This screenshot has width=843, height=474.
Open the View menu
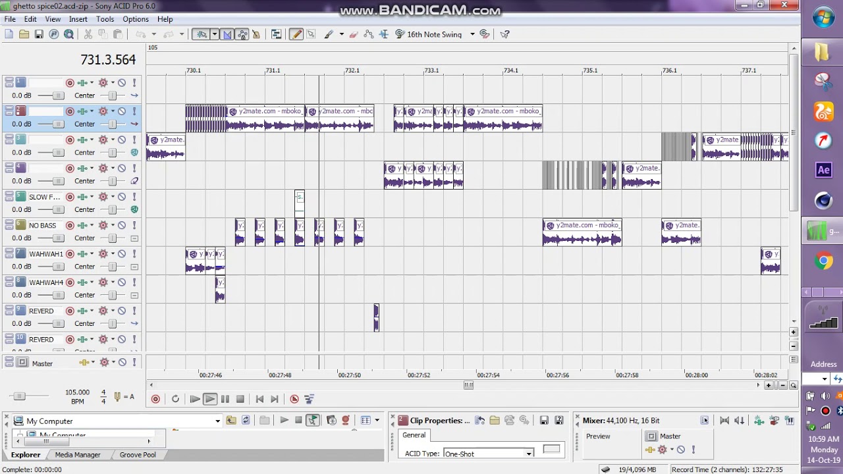click(53, 19)
